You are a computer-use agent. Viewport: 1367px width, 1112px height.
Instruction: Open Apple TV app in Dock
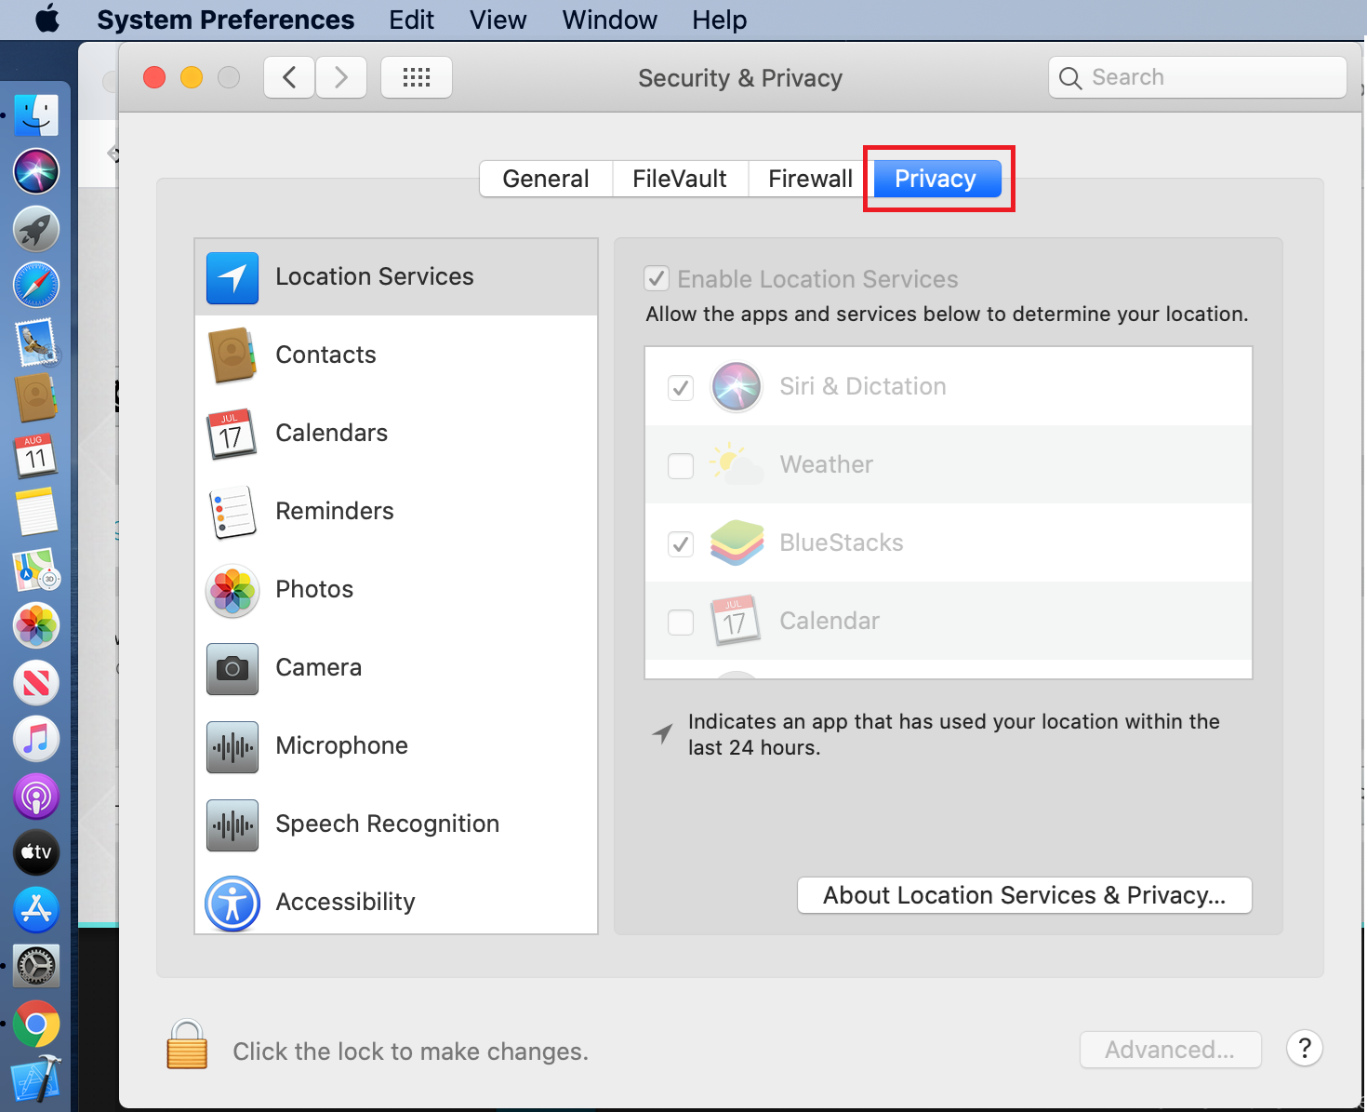pyautogui.click(x=36, y=852)
